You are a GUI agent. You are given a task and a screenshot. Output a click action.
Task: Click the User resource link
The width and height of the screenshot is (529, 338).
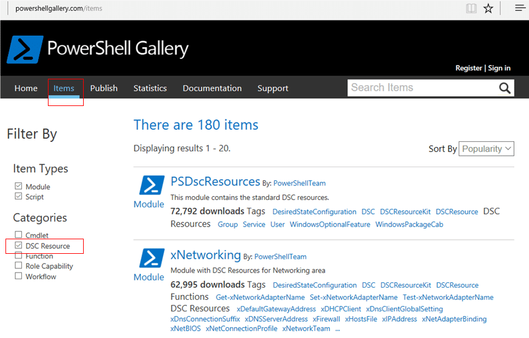click(278, 225)
